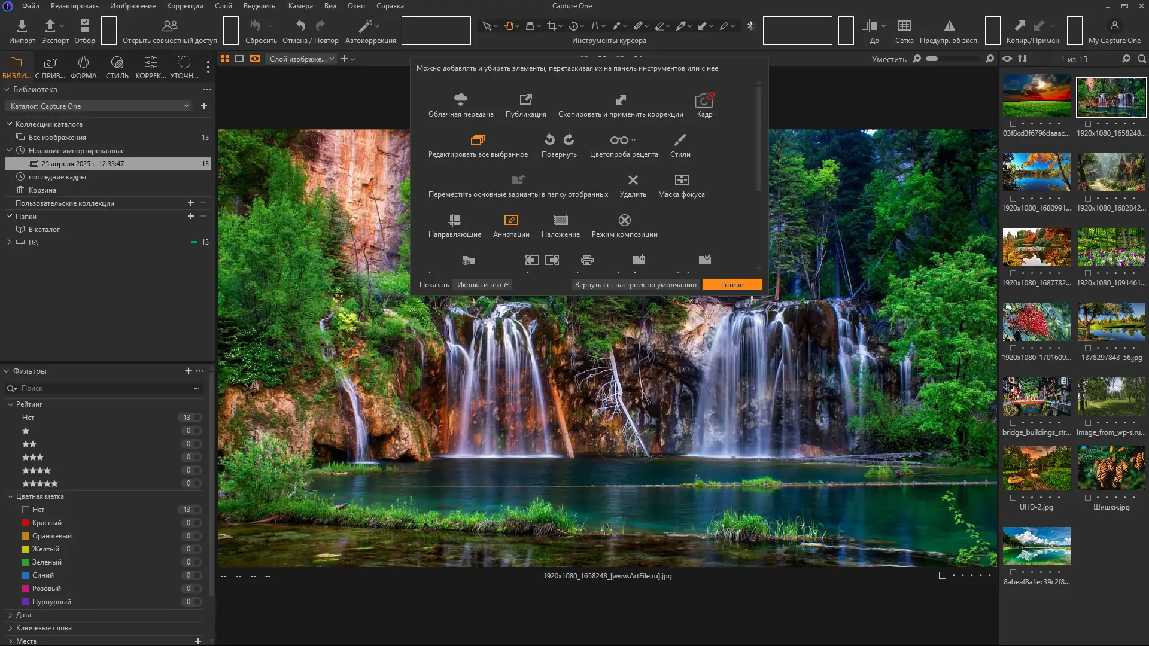Open the Corrections menu
This screenshot has height=646, width=1149.
tap(185, 6)
